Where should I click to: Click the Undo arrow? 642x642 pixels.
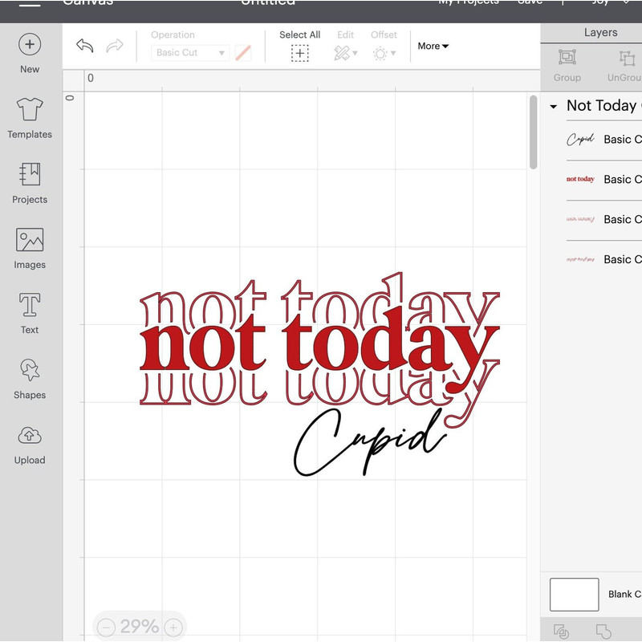(85, 46)
